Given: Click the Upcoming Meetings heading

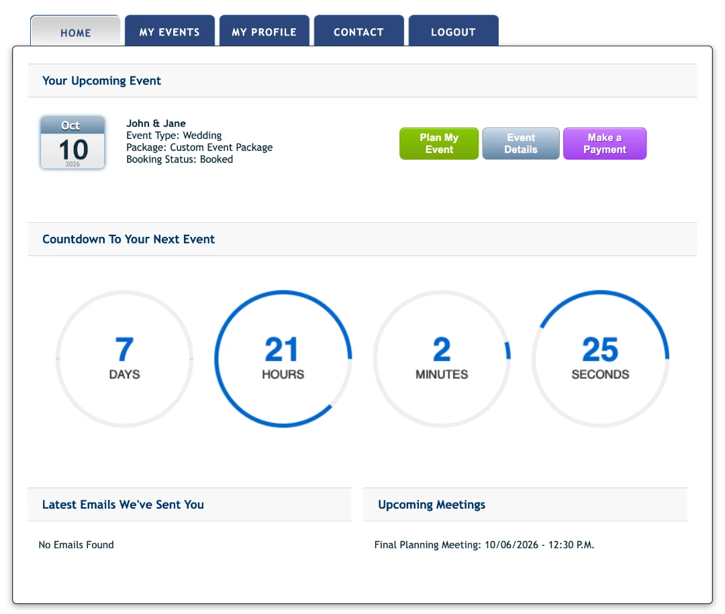Looking at the screenshot, I should [x=432, y=505].
